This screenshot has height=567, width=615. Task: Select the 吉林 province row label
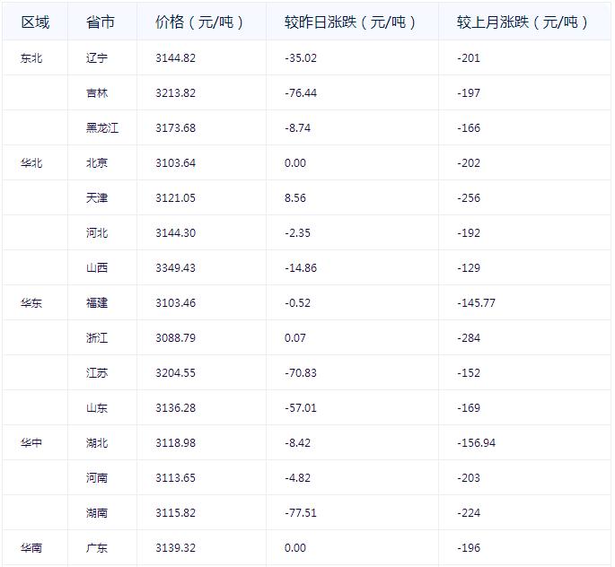coord(97,93)
